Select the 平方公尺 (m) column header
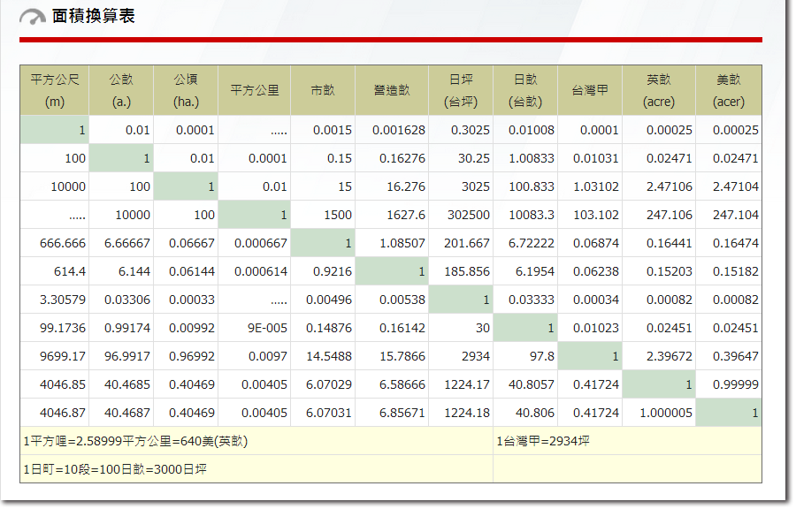 [x=55, y=90]
